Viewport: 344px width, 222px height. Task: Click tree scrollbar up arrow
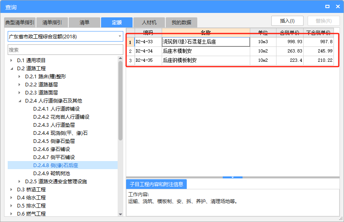[x=120, y=58]
